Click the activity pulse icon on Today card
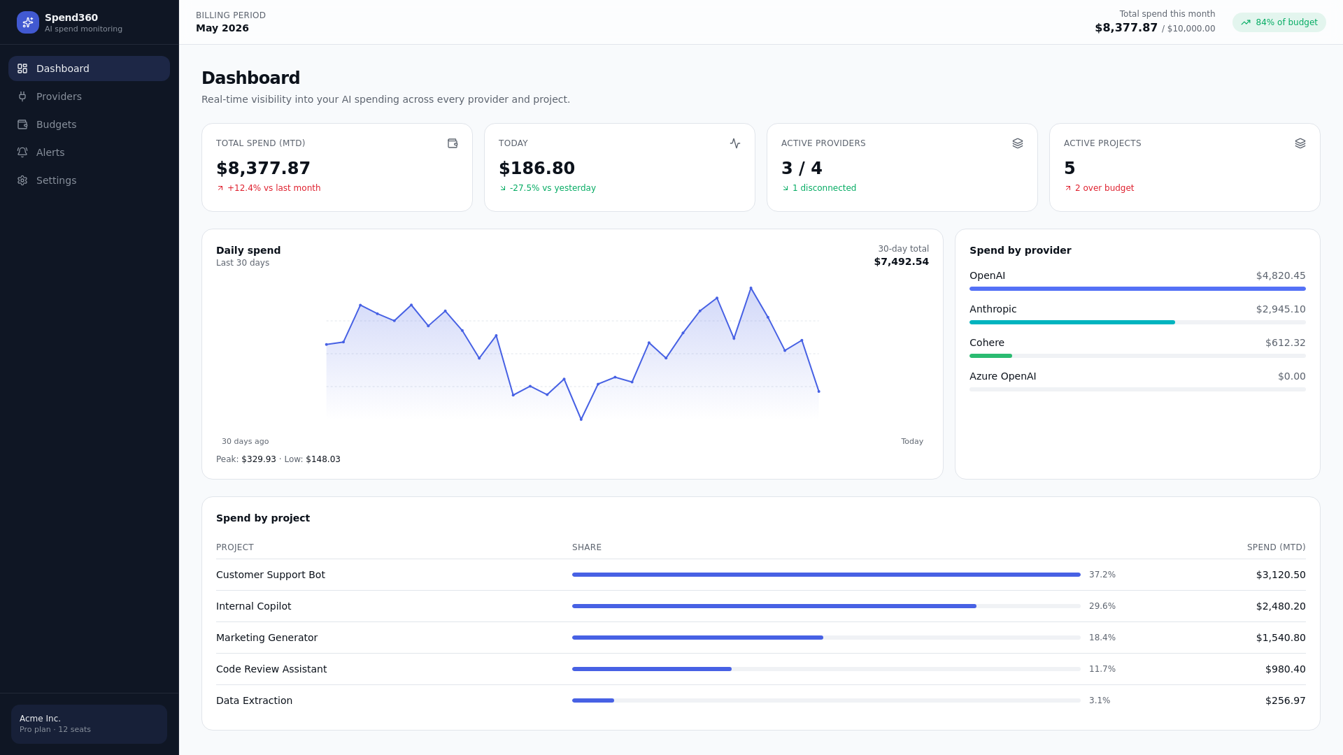 [735, 143]
